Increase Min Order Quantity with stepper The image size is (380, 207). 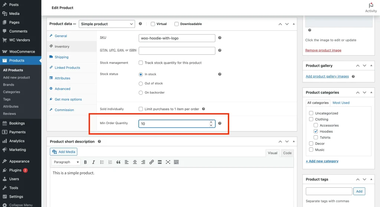tap(211, 122)
